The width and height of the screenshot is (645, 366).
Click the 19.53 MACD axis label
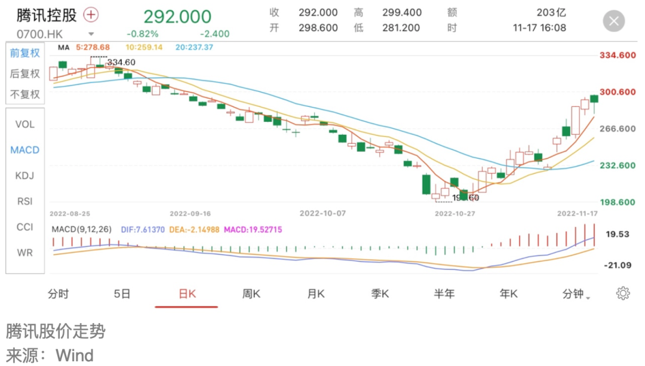coord(618,234)
